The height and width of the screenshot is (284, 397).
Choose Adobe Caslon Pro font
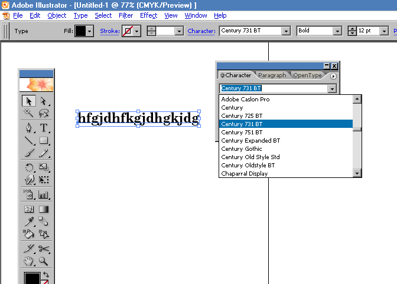285,99
